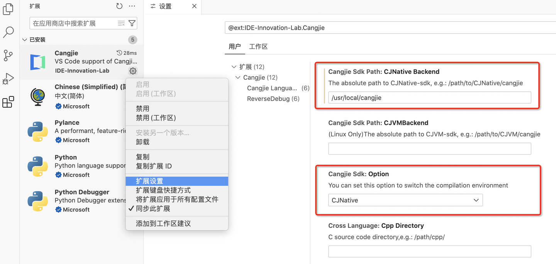Open the extensions panel more actions ellipsis
The image size is (556, 264).
pyautogui.click(x=132, y=6)
